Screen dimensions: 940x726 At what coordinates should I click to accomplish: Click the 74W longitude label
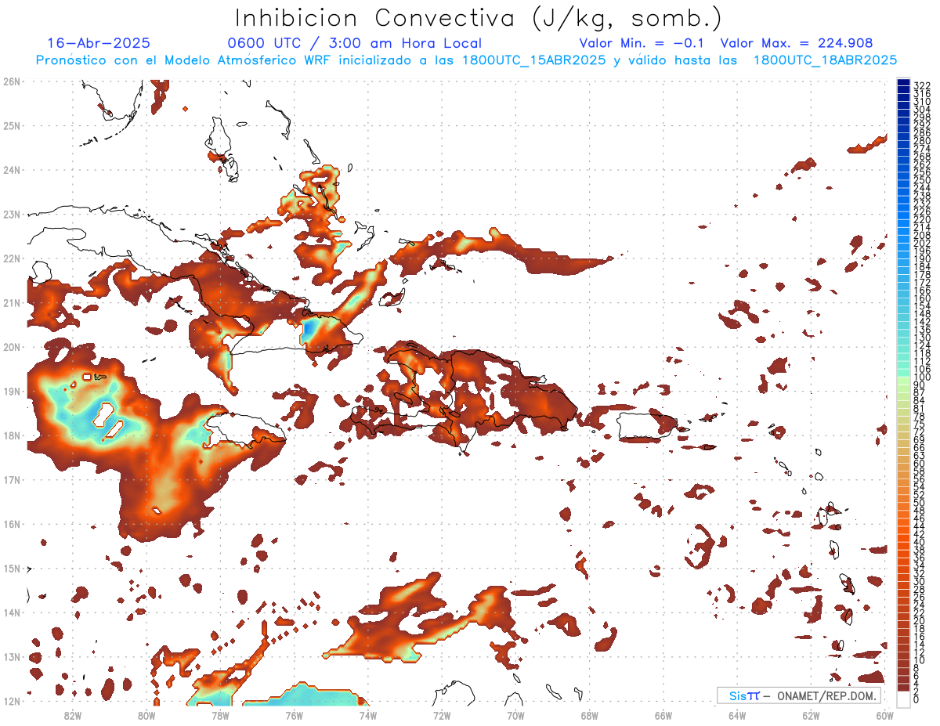[367, 715]
